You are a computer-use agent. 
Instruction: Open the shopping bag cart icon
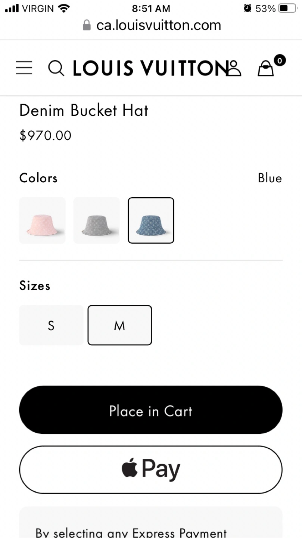[266, 69]
